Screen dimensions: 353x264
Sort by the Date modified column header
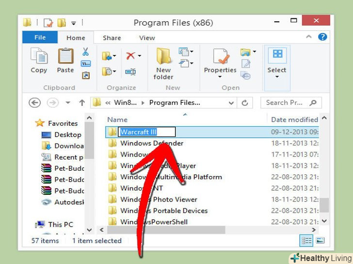click(x=294, y=119)
